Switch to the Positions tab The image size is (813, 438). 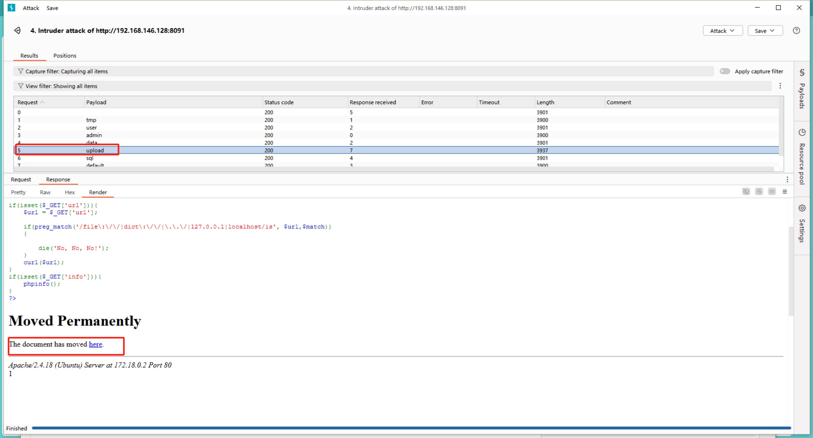64,56
